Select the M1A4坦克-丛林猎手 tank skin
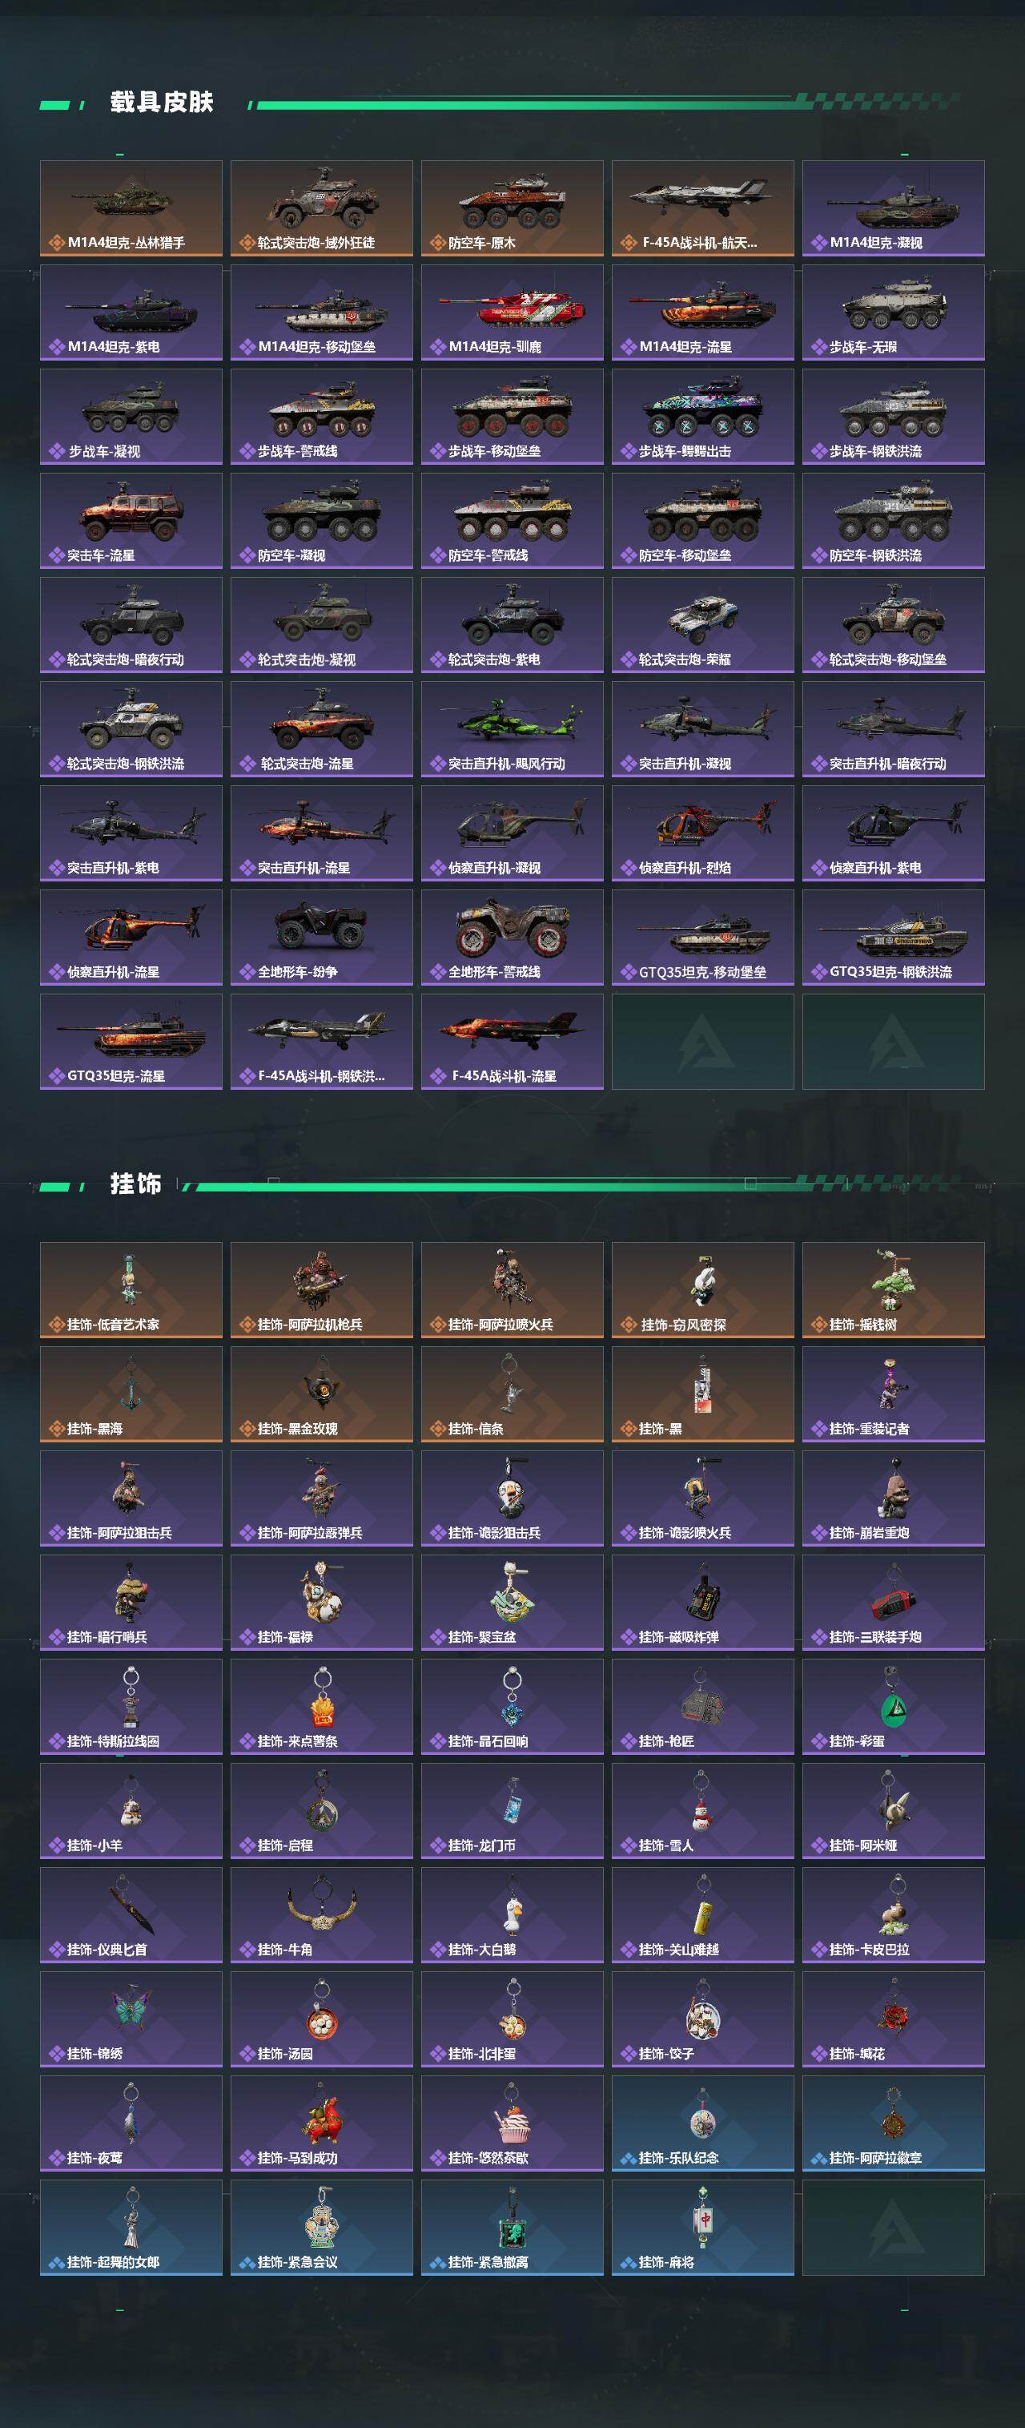Viewport: 1025px width, 2428px height. tap(131, 208)
